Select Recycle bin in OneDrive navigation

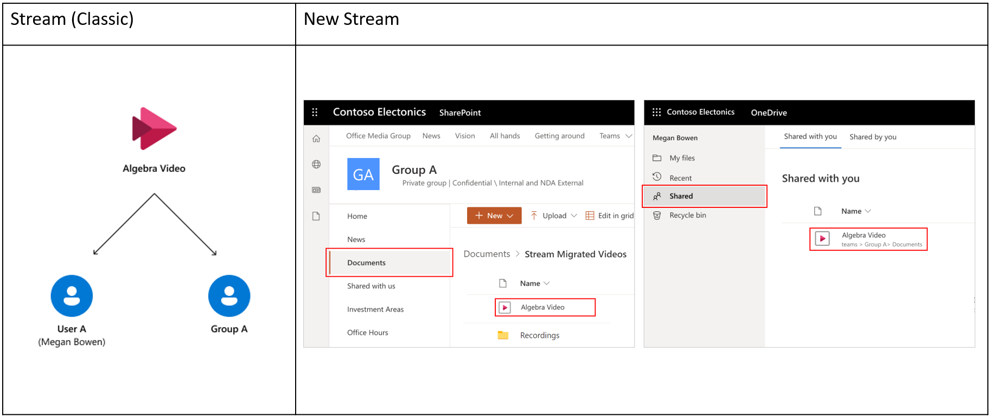[x=688, y=215]
